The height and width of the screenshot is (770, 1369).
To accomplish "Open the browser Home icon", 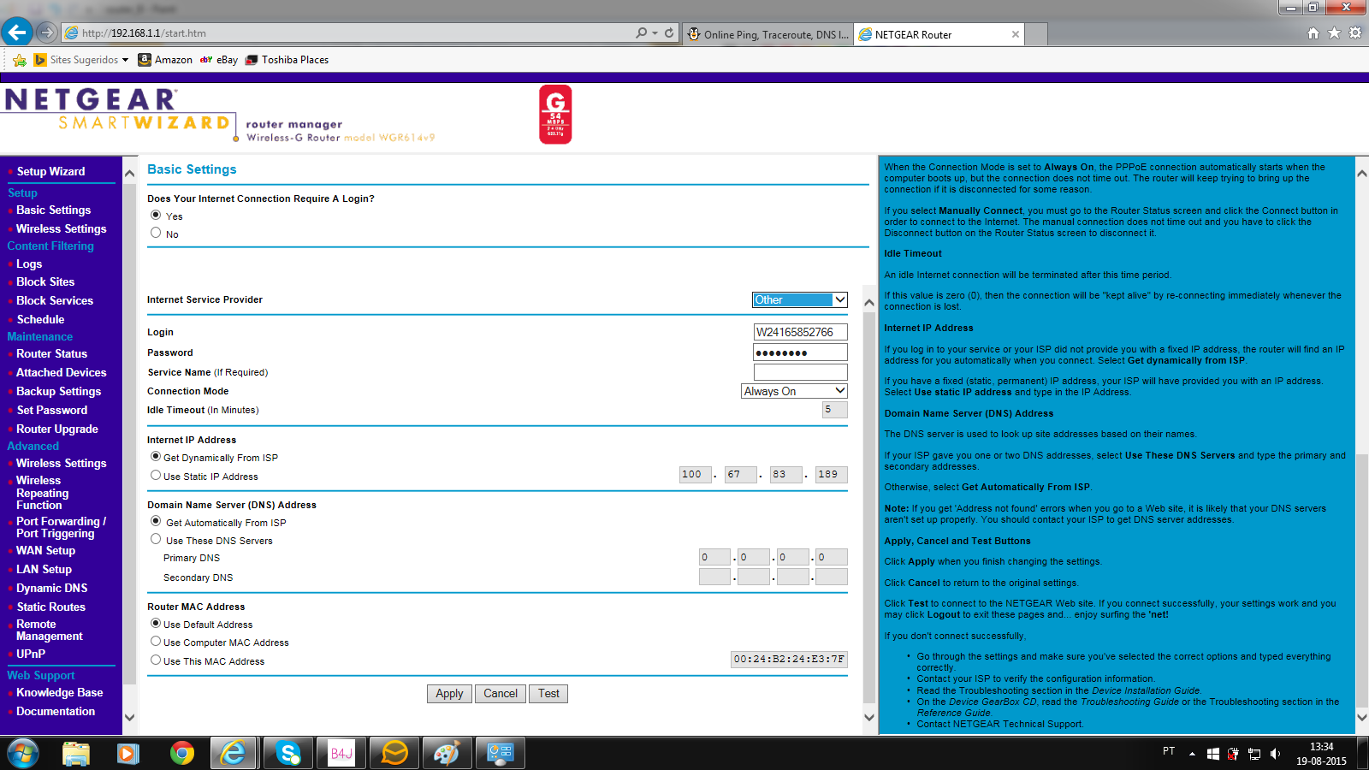I will [x=1313, y=33].
